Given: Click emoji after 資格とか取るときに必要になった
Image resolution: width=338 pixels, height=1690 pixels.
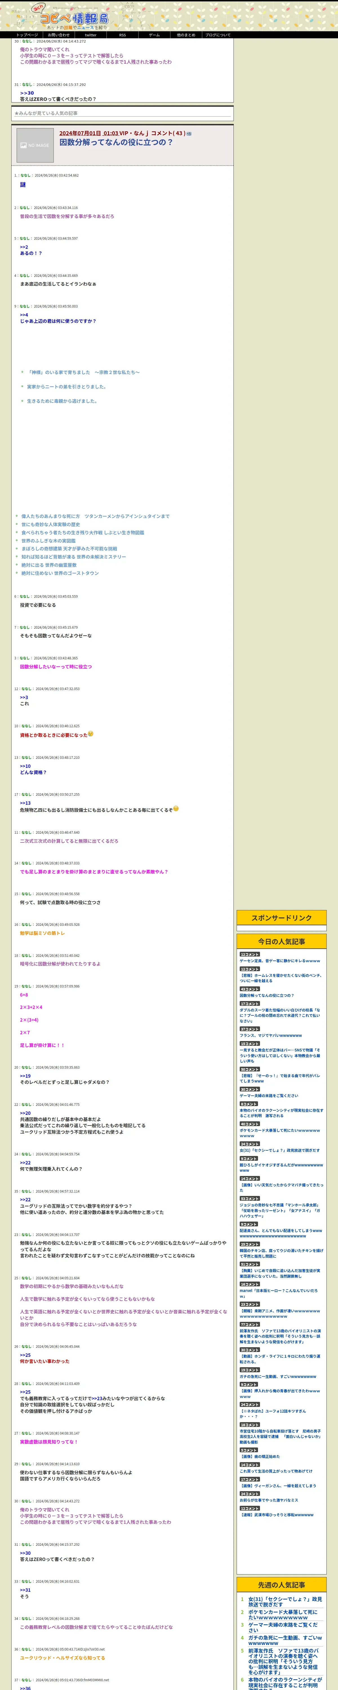Looking at the screenshot, I should (91, 734).
